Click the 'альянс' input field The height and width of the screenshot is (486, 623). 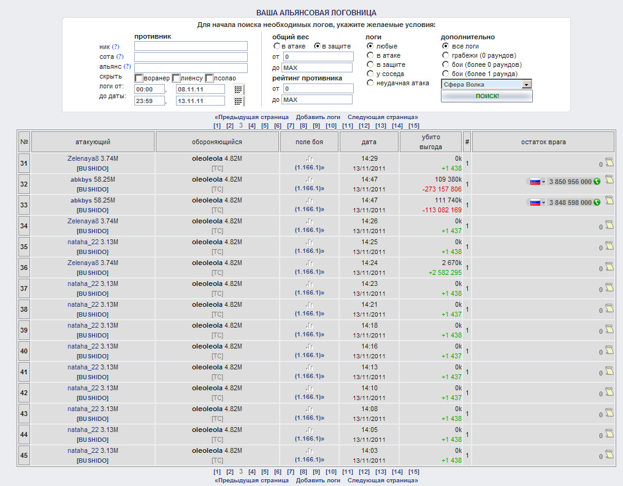tap(191, 68)
